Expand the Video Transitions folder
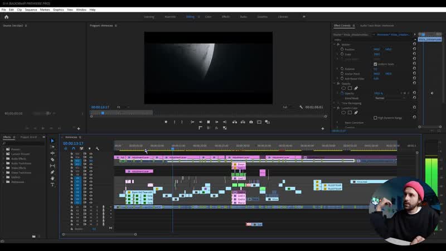The width and height of the screenshot is (446, 251). pos(3,172)
